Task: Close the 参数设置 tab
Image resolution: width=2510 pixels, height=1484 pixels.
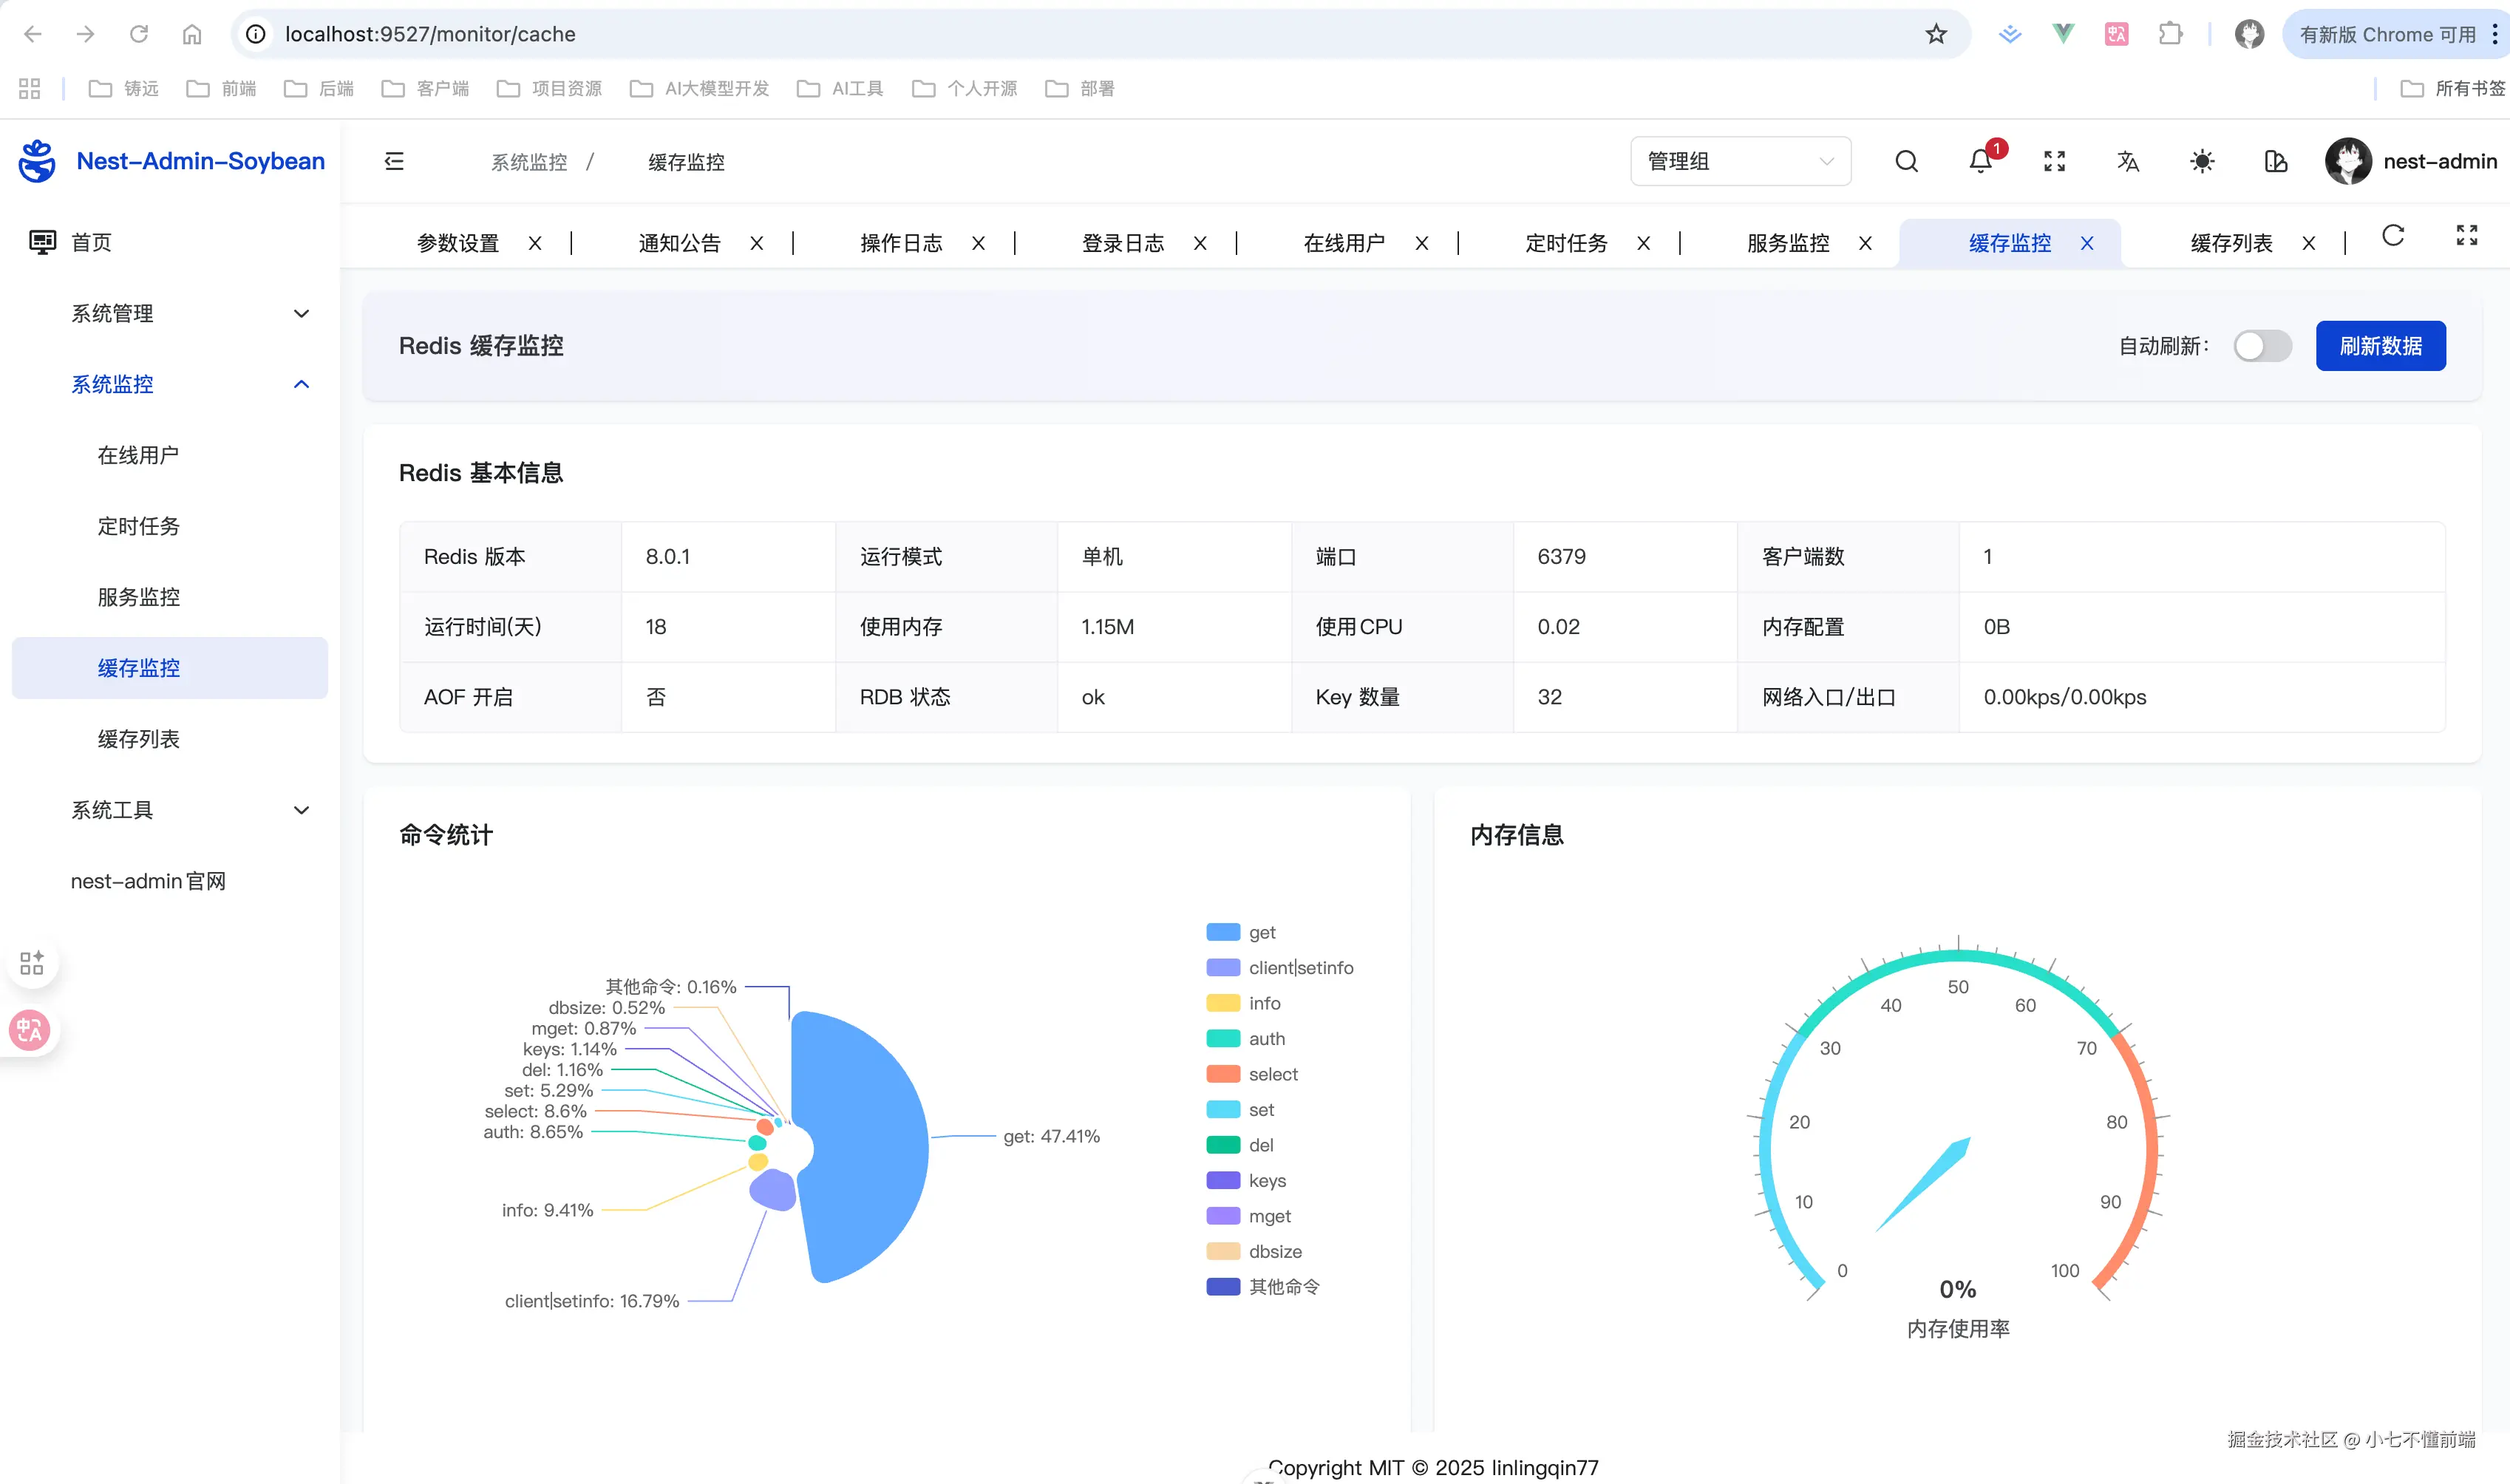Action: [x=535, y=243]
